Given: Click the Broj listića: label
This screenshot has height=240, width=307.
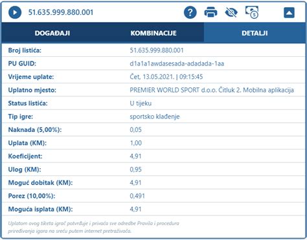Looking at the screenshot, I should [x=25, y=50].
